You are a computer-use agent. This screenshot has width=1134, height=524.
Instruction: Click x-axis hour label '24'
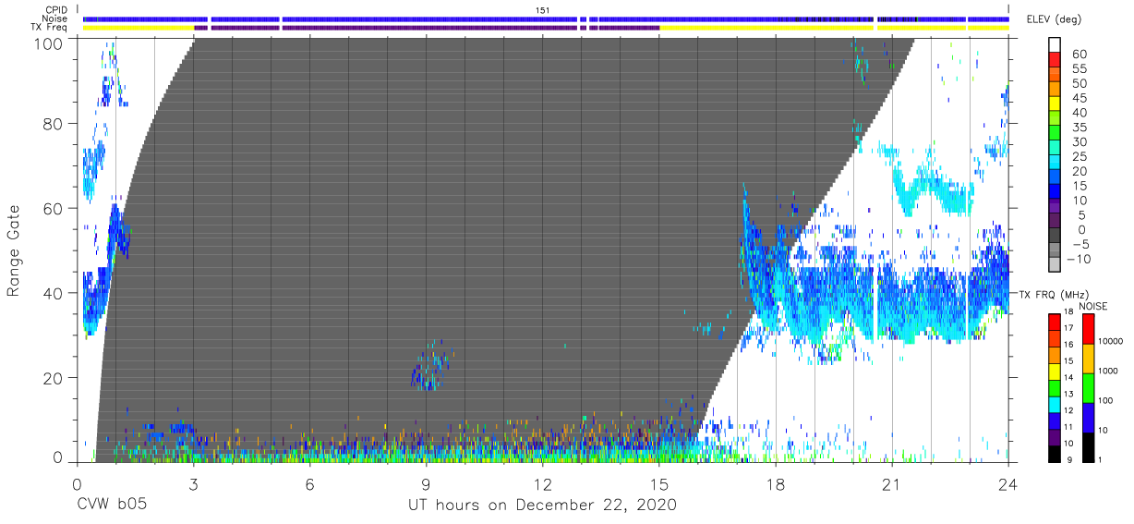[1008, 484]
